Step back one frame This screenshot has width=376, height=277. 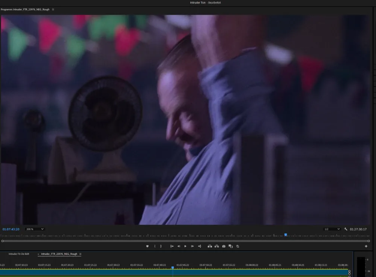(x=179, y=246)
